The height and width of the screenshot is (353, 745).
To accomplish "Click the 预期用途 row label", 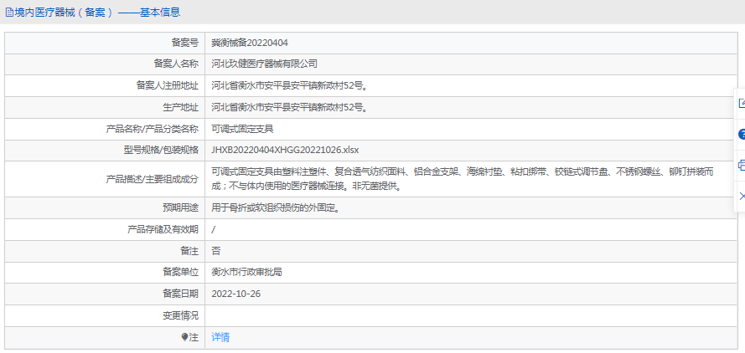I will pos(180,207).
